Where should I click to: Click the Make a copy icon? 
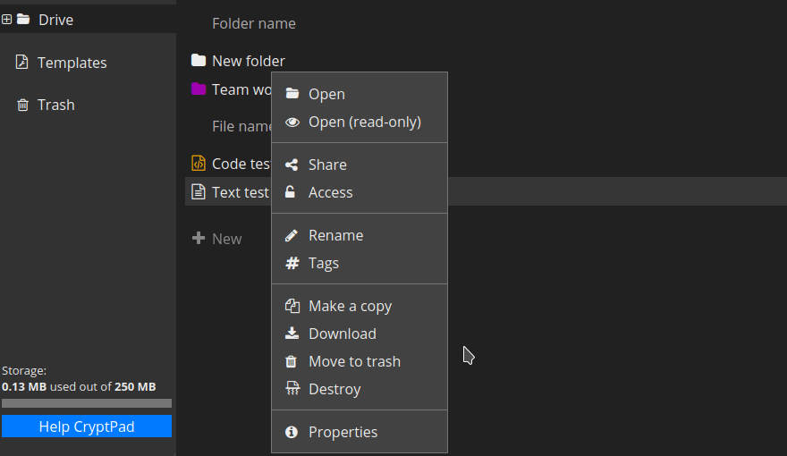coord(292,306)
